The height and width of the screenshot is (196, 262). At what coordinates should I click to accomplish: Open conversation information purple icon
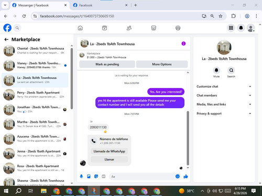pyautogui.click(x=183, y=43)
